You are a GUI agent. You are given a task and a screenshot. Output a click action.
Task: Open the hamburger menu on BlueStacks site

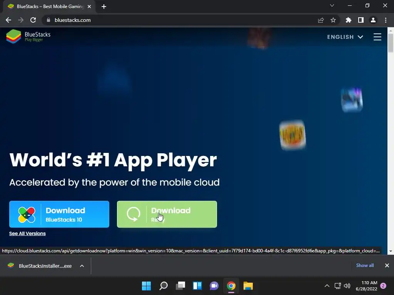pos(377,37)
